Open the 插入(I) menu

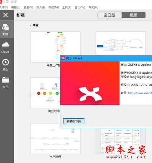pyautogui.click(x=40, y=7)
